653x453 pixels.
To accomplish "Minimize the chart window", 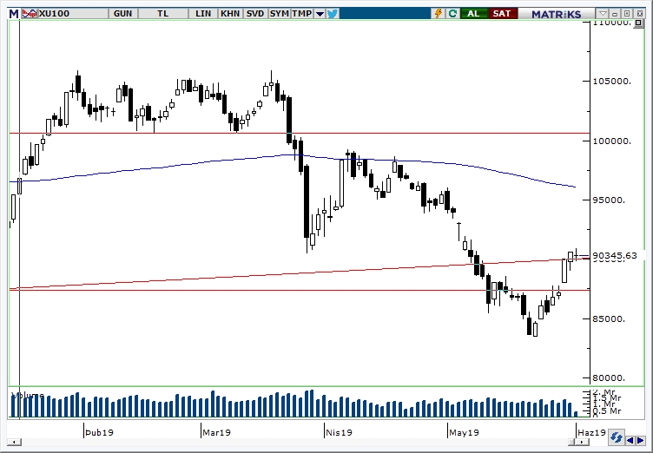I will pyautogui.click(x=615, y=14).
